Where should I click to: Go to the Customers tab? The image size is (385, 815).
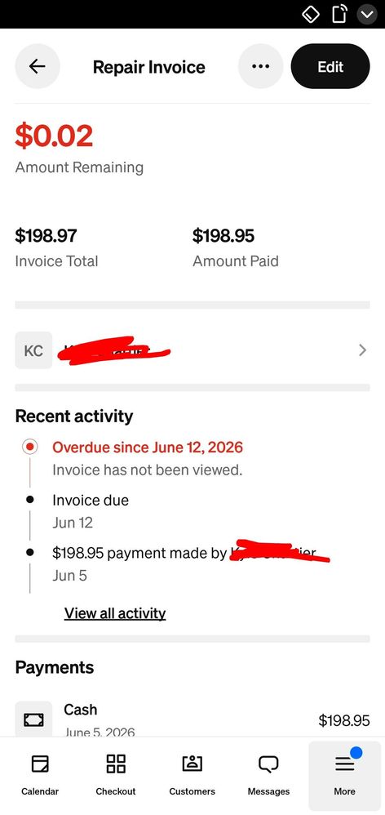(x=192, y=774)
